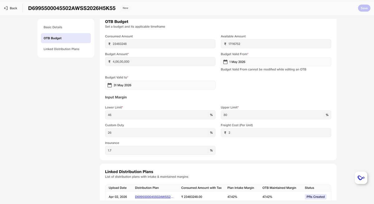The image size is (374, 204).
Task: Click rupee symbol in Budget Amount field
Action: click(109, 62)
